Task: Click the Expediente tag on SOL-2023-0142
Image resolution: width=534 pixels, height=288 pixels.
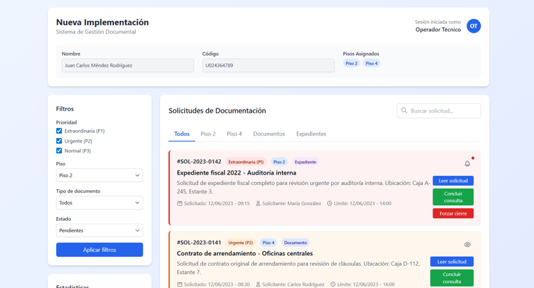Action: pos(305,162)
